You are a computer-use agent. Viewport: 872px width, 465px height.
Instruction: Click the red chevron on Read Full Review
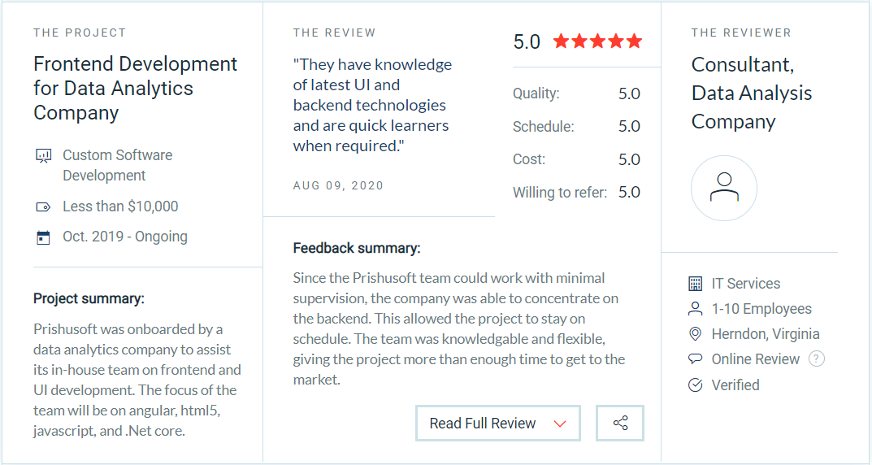pyautogui.click(x=559, y=424)
